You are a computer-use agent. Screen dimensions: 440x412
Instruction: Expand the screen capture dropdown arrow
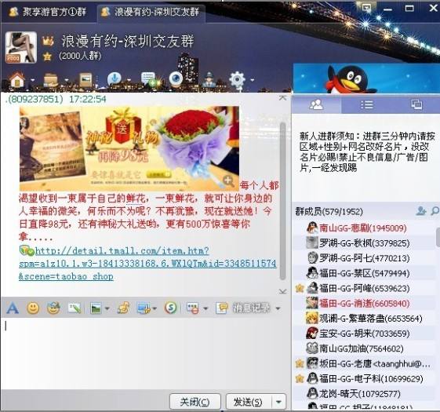(155, 308)
